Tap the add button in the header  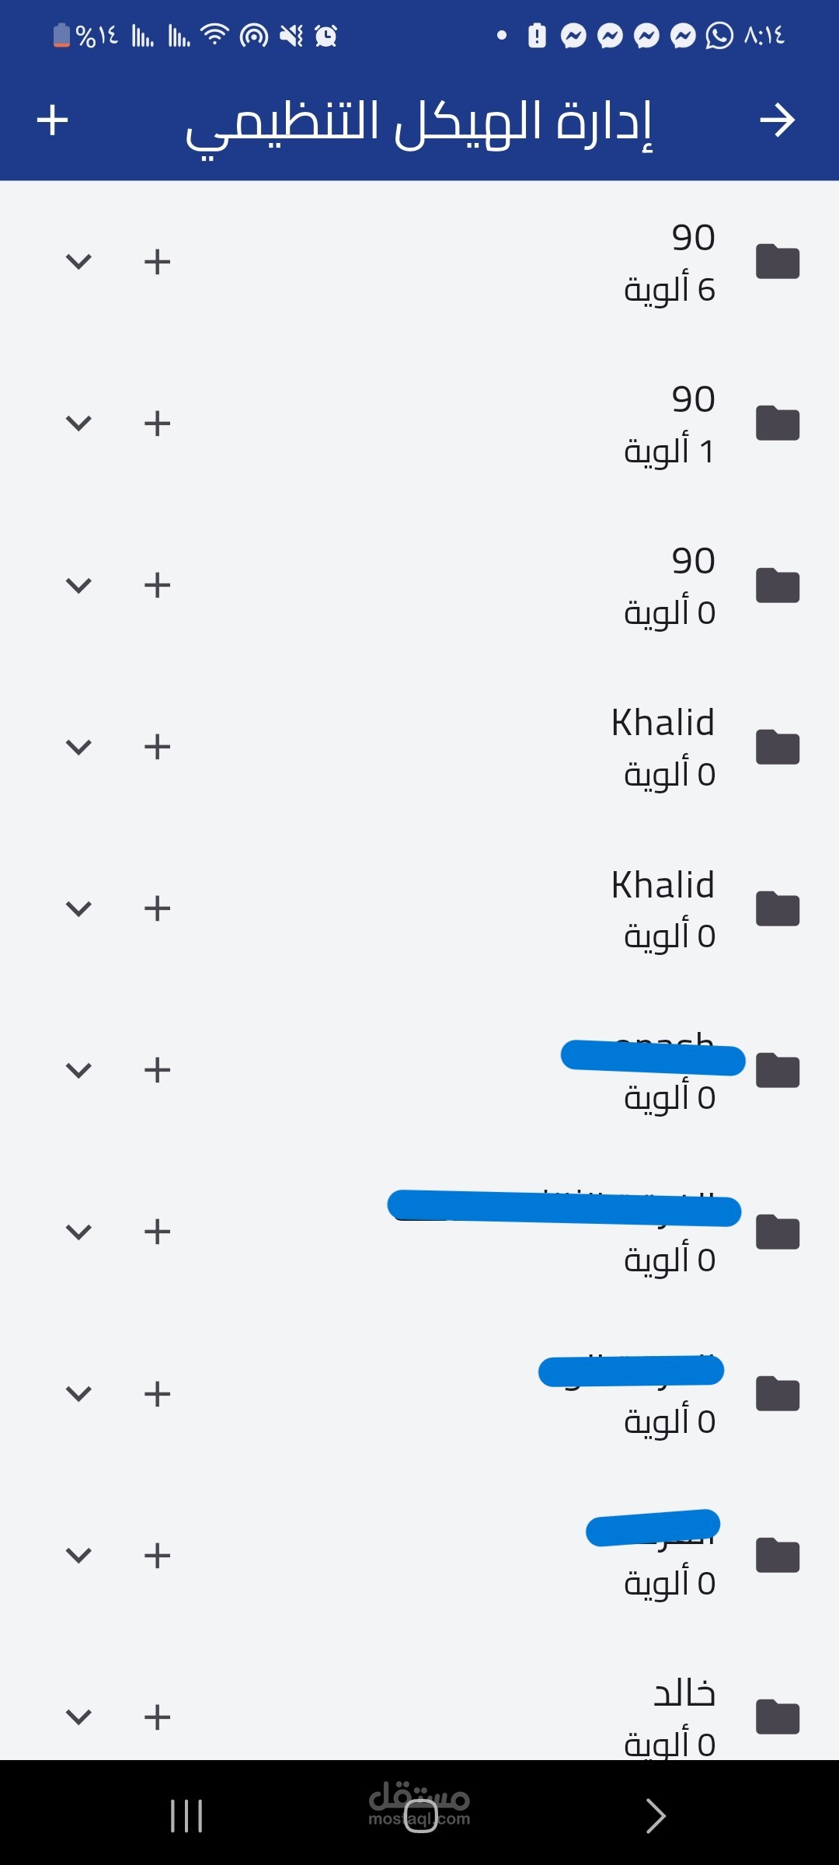[53, 120]
